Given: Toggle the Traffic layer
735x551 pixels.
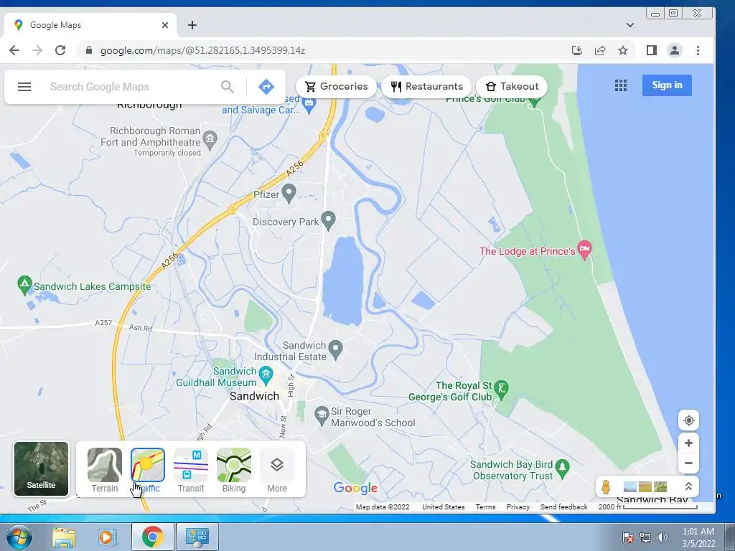Looking at the screenshot, I should pyautogui.click(x=148, y=470).
